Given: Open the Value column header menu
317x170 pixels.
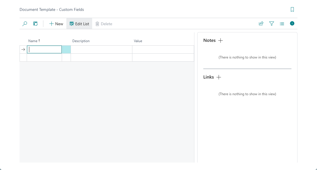Looking at the screenshot, I should pos(138,41).
